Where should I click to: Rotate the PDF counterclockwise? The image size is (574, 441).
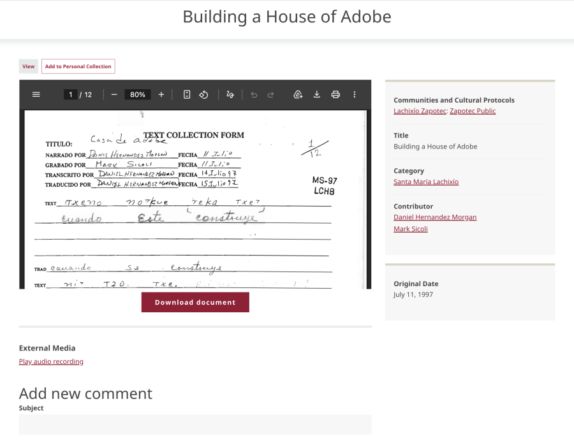203,95
